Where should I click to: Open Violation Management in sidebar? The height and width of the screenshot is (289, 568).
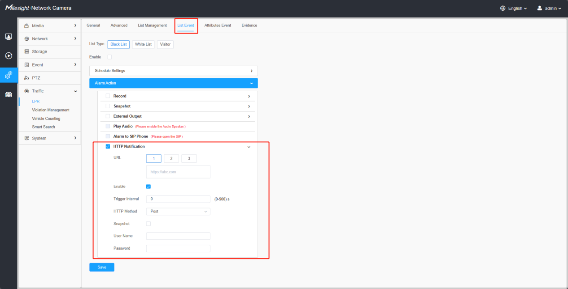pos(51,110)
